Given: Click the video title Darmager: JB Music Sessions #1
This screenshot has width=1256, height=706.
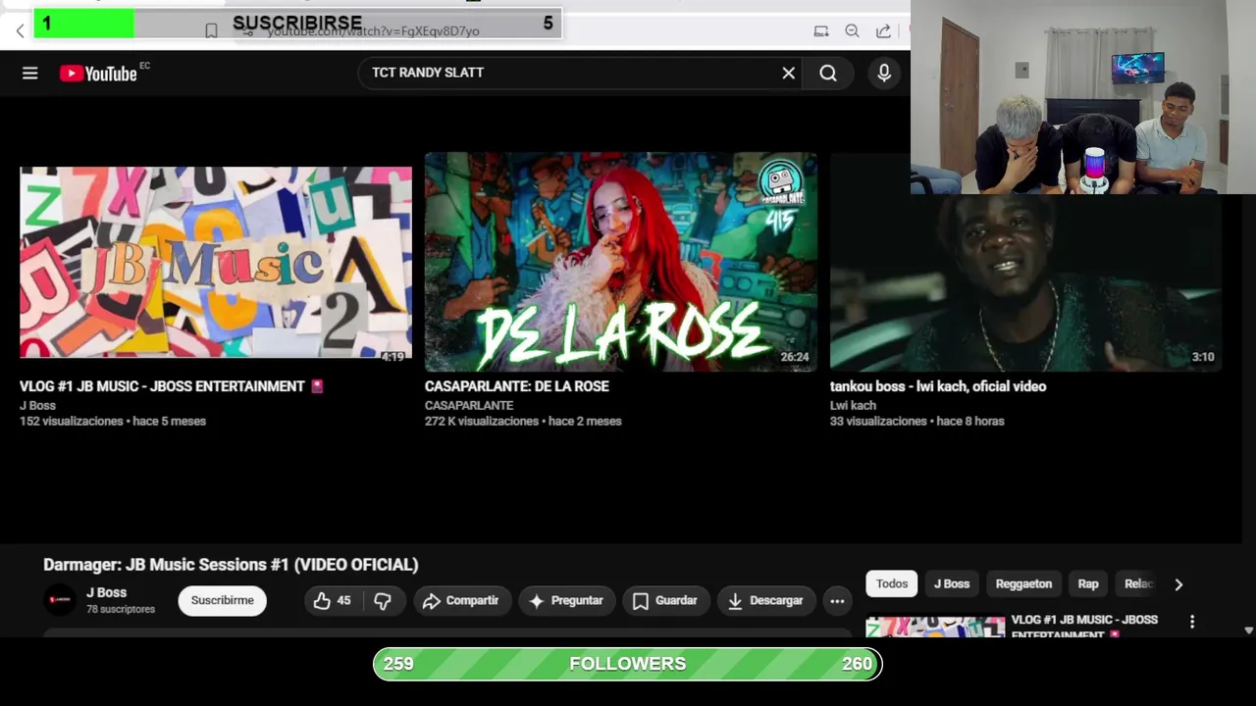Looking at the screenshot, I should 231,565.
